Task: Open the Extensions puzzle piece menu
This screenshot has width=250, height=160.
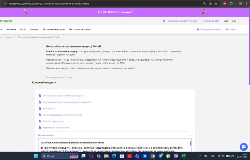Action: point(231,4)
